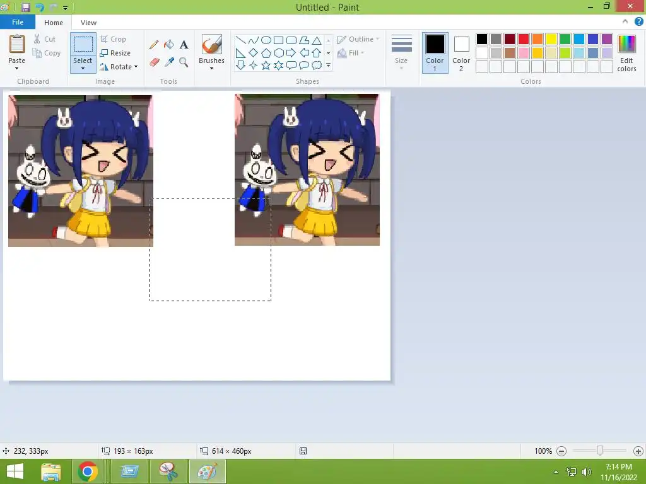Open File Explorer from the taskbar
This screenshot has height=484, width=646.
click(x=51, y=471)
